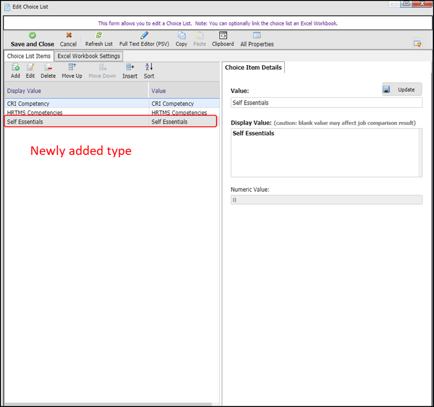Move the selected item up
This screenshot has width=434, height=407.
tap(72, 68)
